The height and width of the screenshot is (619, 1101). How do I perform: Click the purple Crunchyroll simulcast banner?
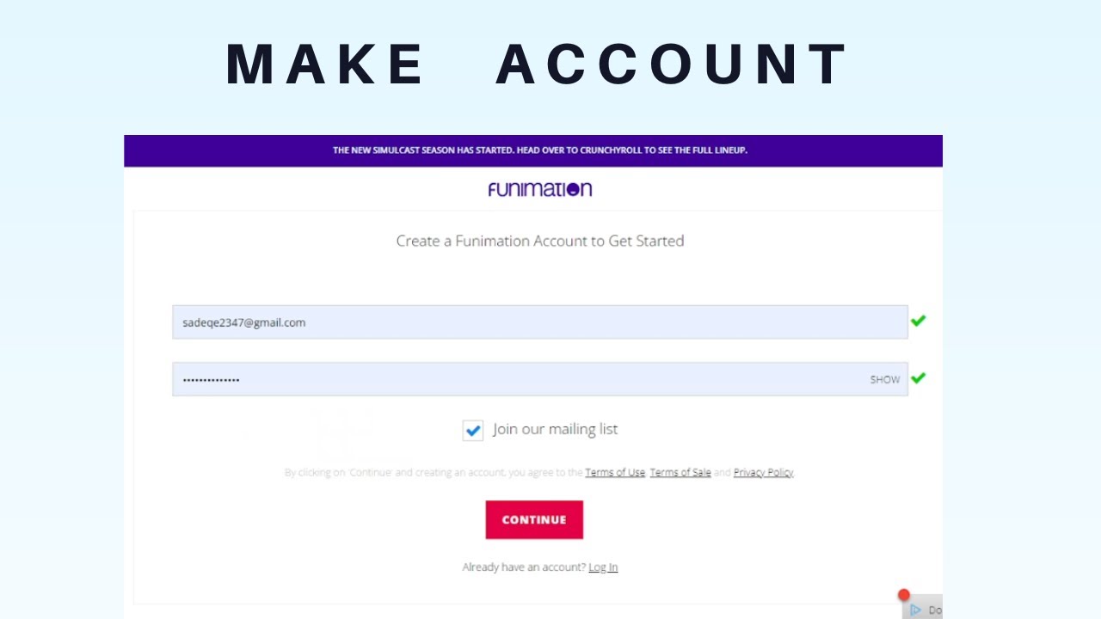tap(540, 150)
